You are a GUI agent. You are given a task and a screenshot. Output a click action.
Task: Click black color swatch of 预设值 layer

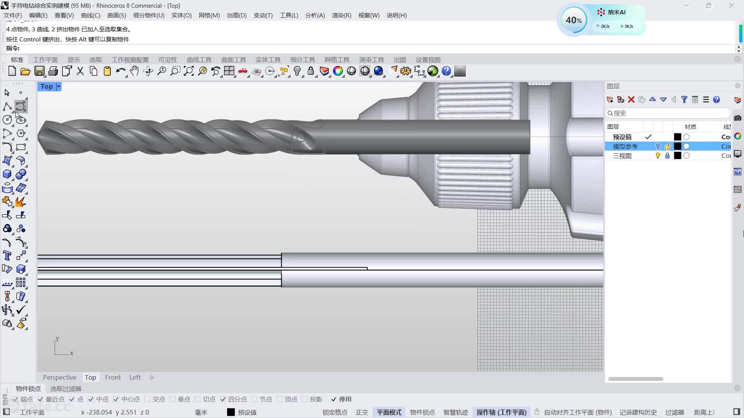pyautogui.click(x=677, y=137)
